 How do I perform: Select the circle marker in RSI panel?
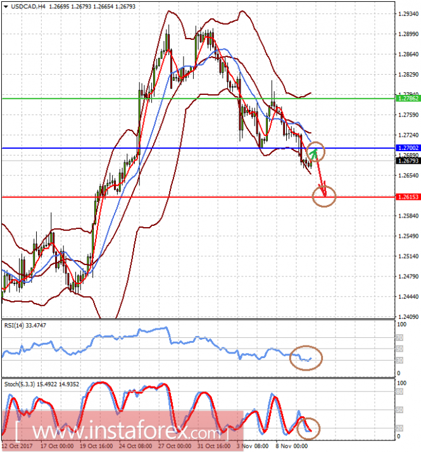[305, 357]
